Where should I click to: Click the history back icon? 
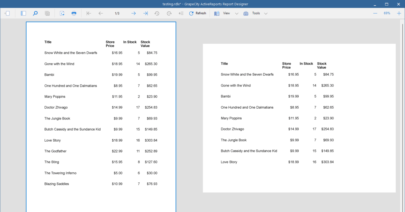pyautogui.click(x=157, y=13)
